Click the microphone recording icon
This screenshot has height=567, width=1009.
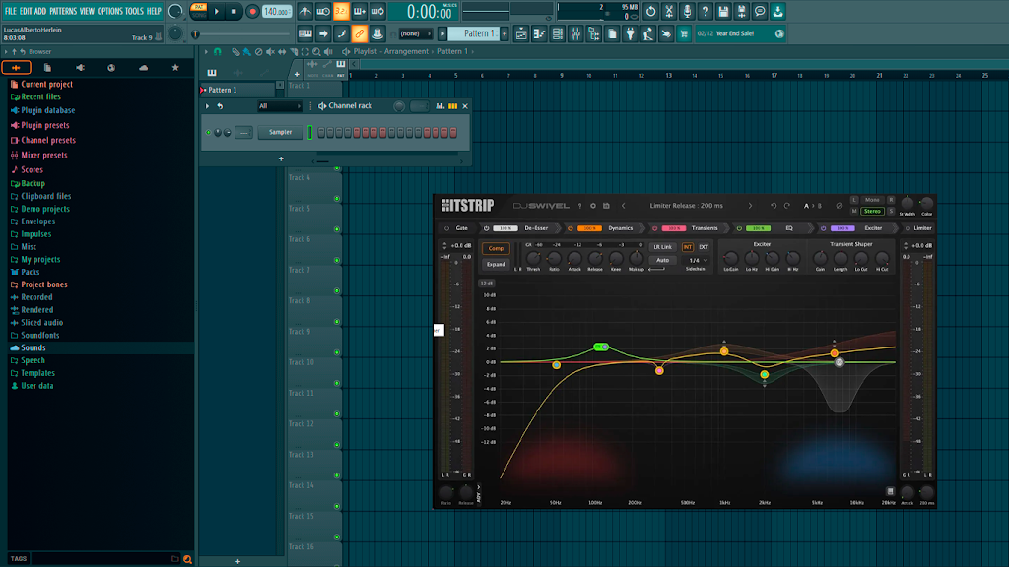[x=687, y=11]
